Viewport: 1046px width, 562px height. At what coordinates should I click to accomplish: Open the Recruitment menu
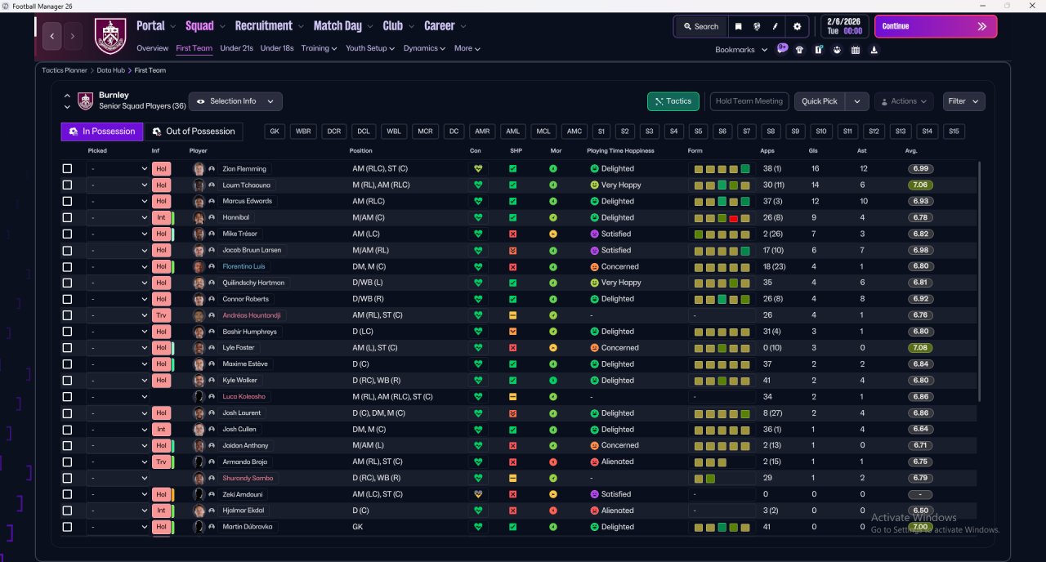pos(269,26)
